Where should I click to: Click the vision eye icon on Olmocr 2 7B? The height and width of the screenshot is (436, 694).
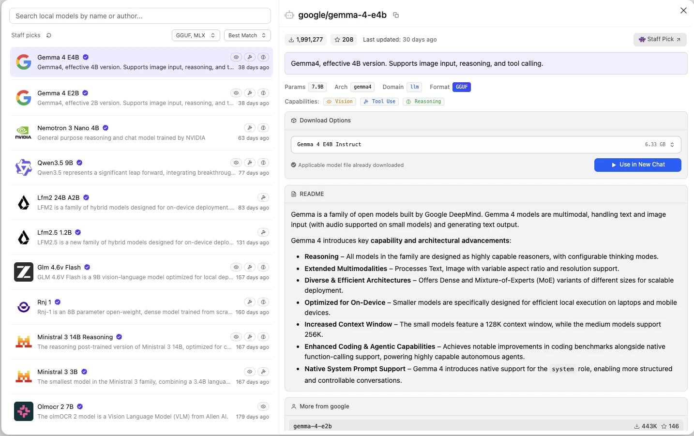263,406
